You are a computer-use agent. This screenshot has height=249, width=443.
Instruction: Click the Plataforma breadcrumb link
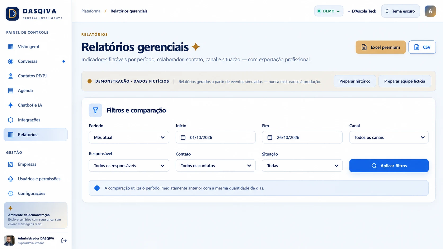click(91, 11)
